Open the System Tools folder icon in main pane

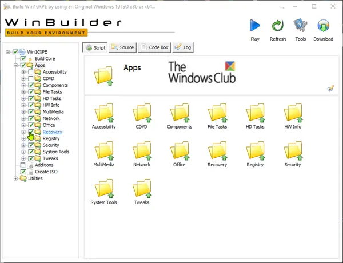click(105, 188)
